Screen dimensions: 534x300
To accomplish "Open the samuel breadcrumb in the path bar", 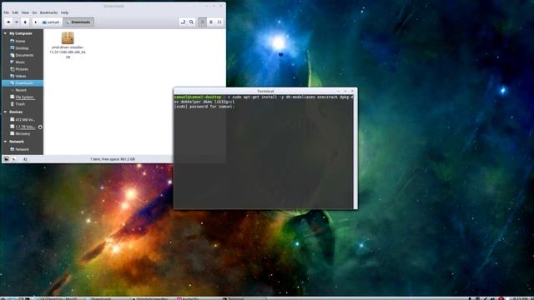I will pyautogui.click(x=51, y=22).
